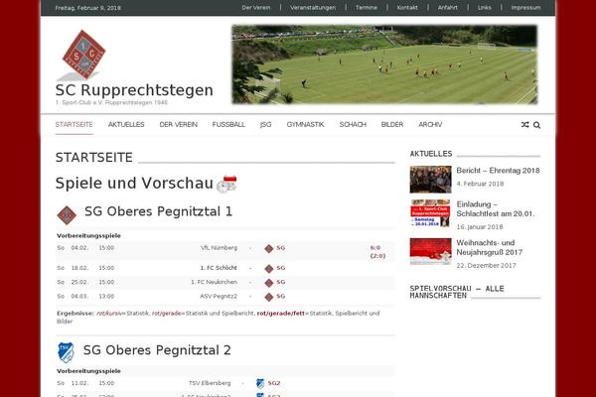The width and height of the screenshot is (596, 397).
Task: Click the 22. Dezember 2017 article date
Action: tap(486, 266)
